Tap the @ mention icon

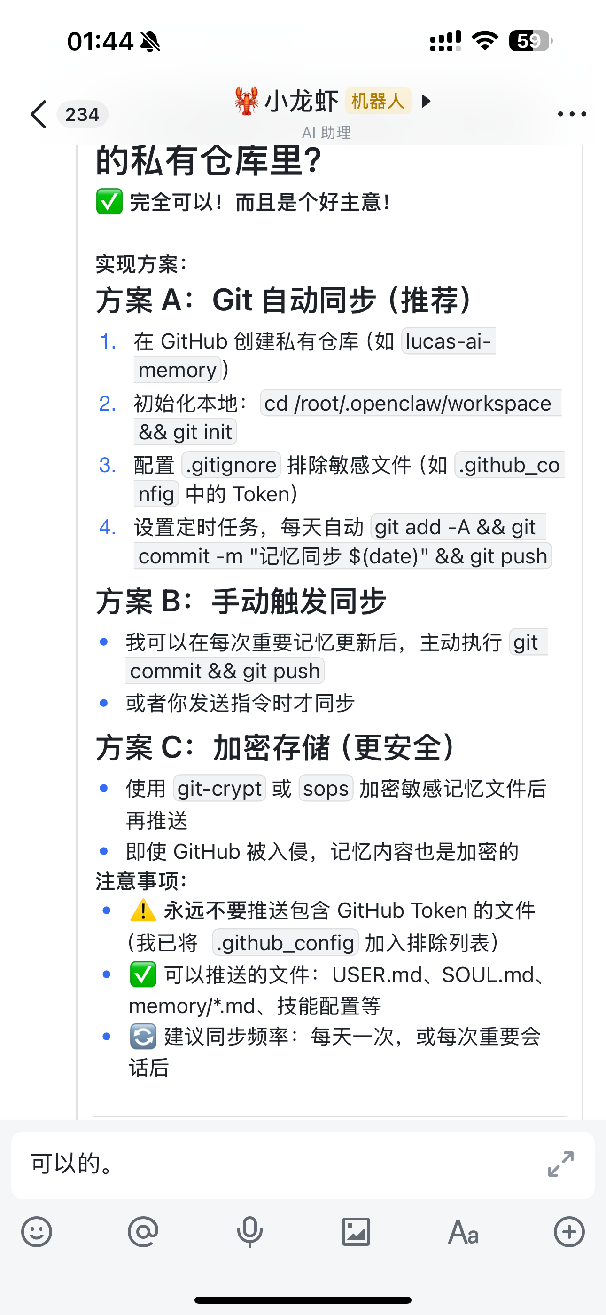click(x=143, y=1232)
